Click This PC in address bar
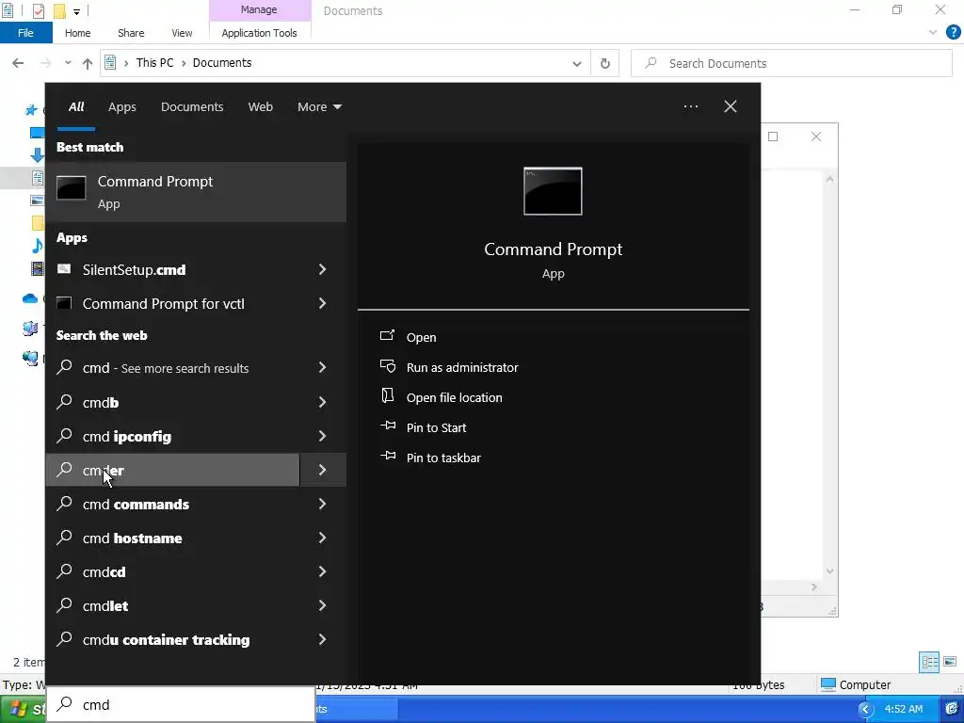 [154, 63]
